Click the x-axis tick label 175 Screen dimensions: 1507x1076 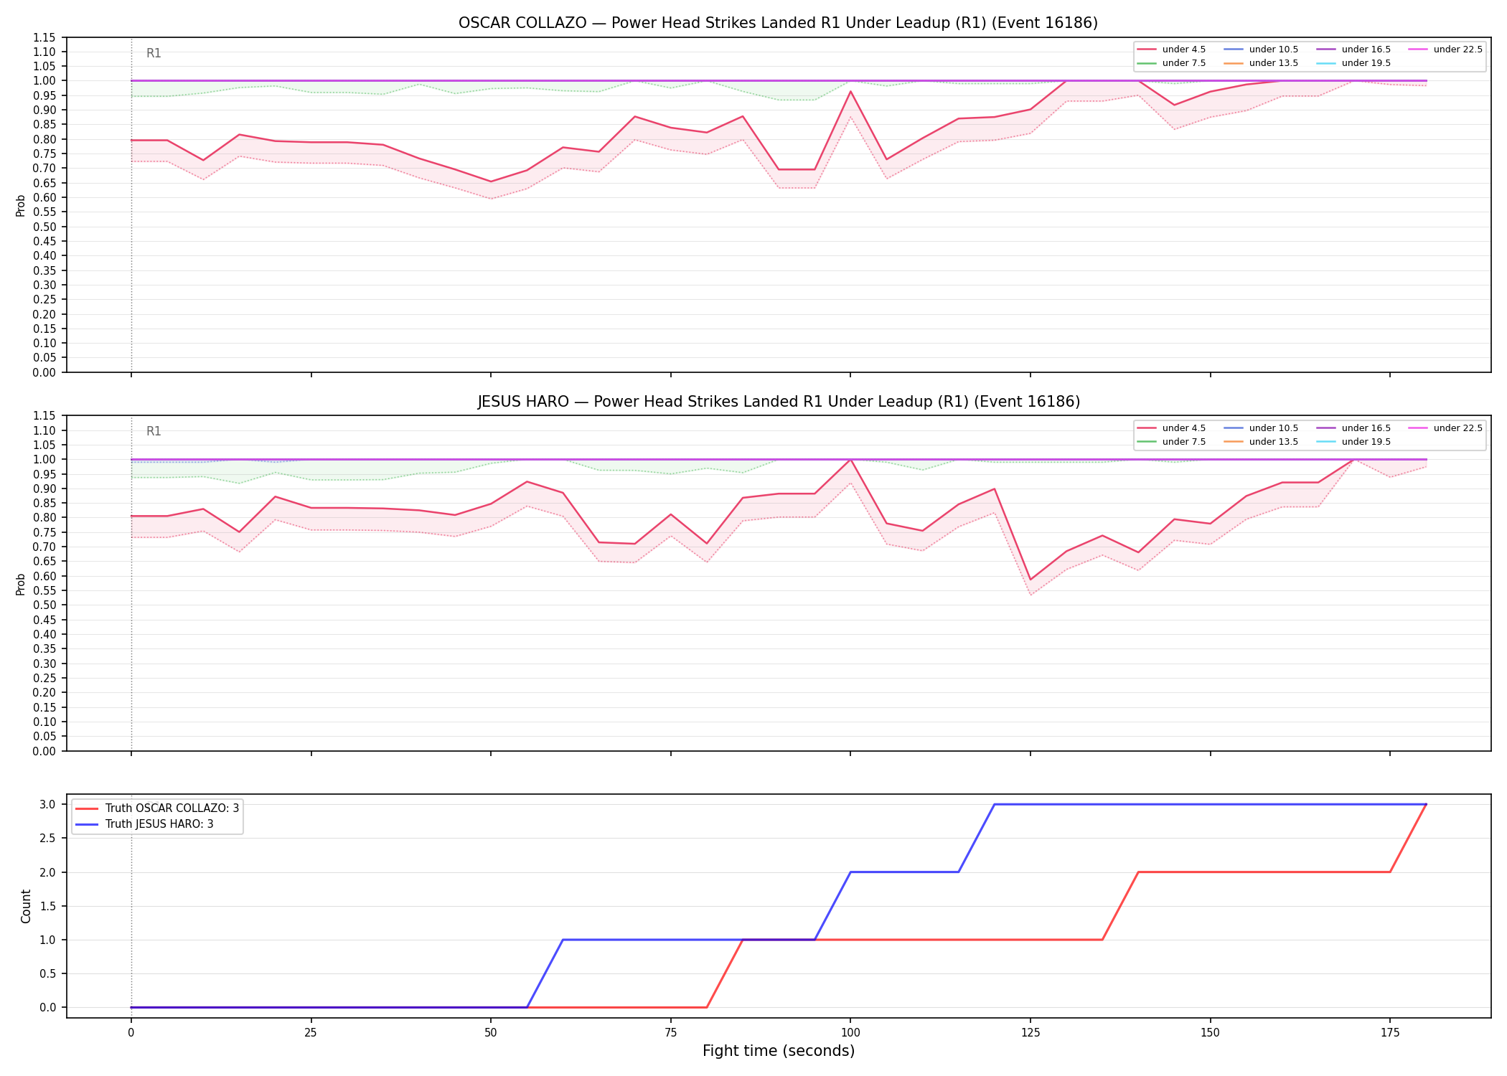pos(1390,1033)
